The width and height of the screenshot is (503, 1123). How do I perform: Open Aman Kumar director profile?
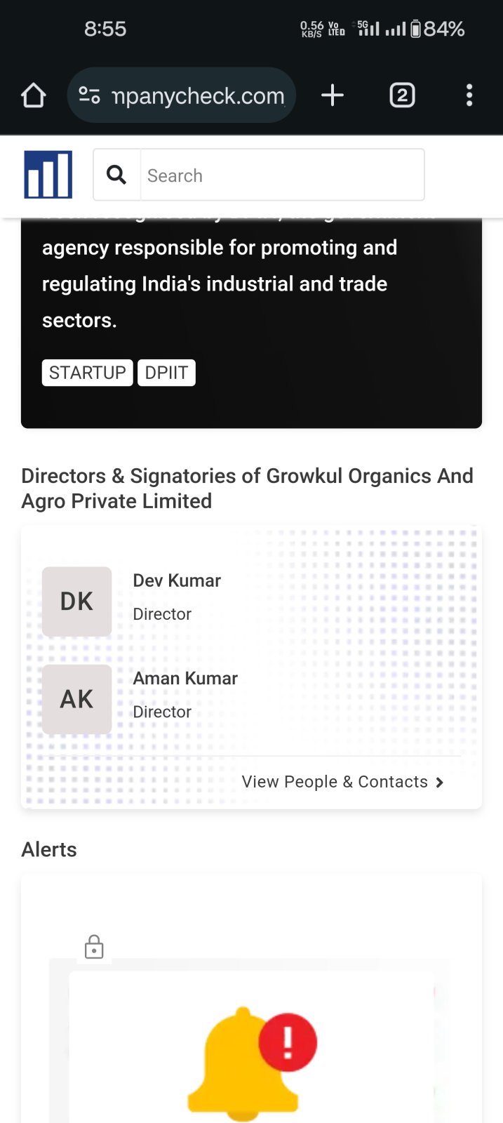pos(185,678)
